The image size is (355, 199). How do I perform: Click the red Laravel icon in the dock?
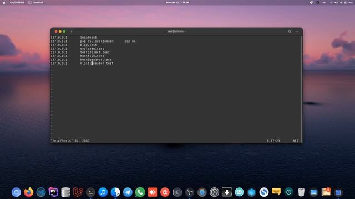click(78, 192)
